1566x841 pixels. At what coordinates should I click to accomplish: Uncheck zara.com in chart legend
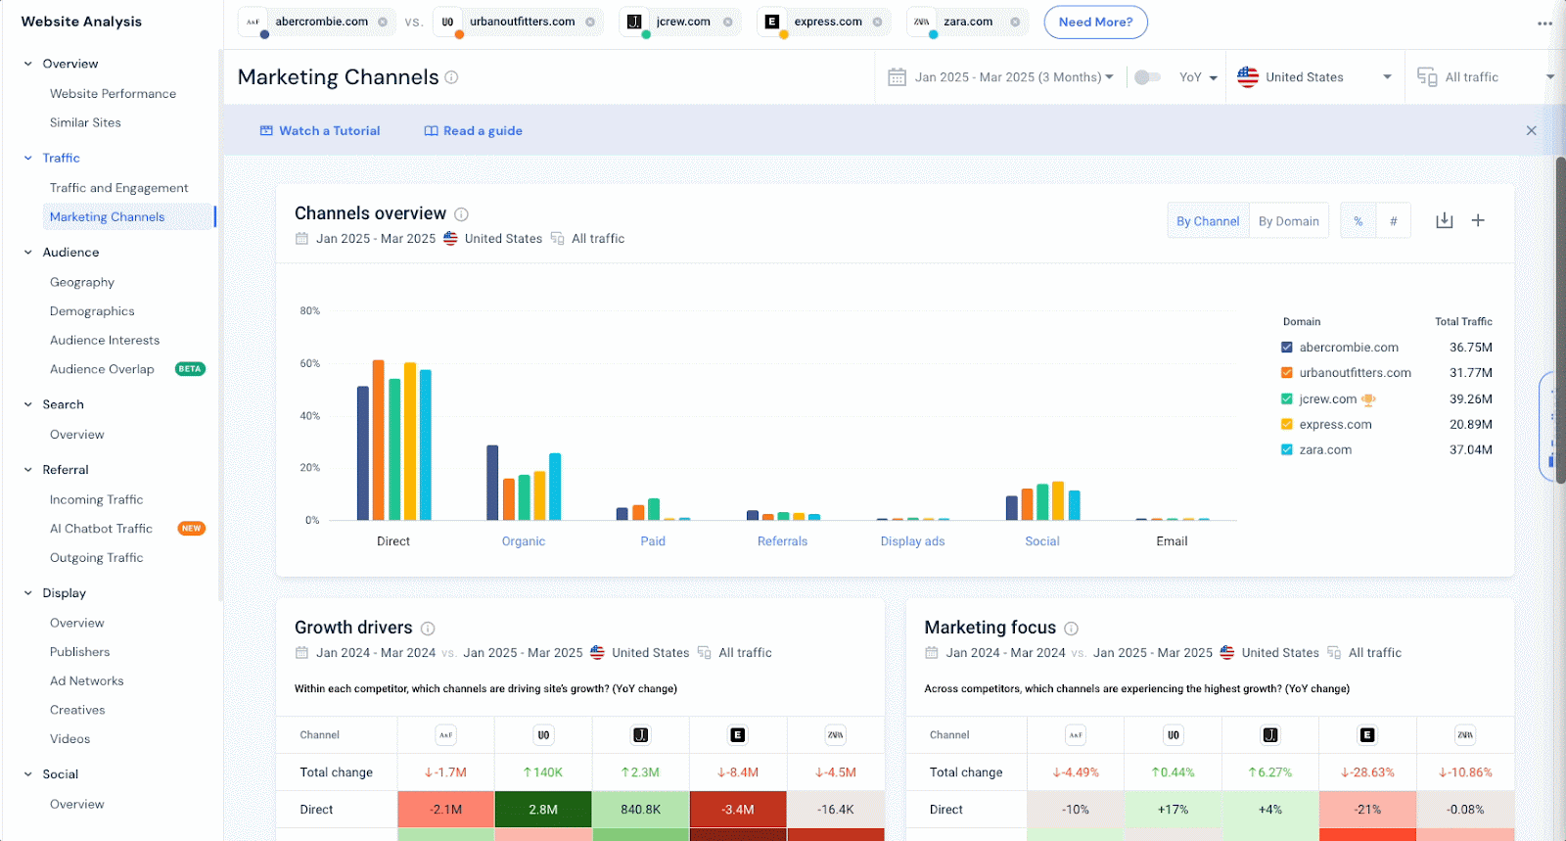(1287, 450)
